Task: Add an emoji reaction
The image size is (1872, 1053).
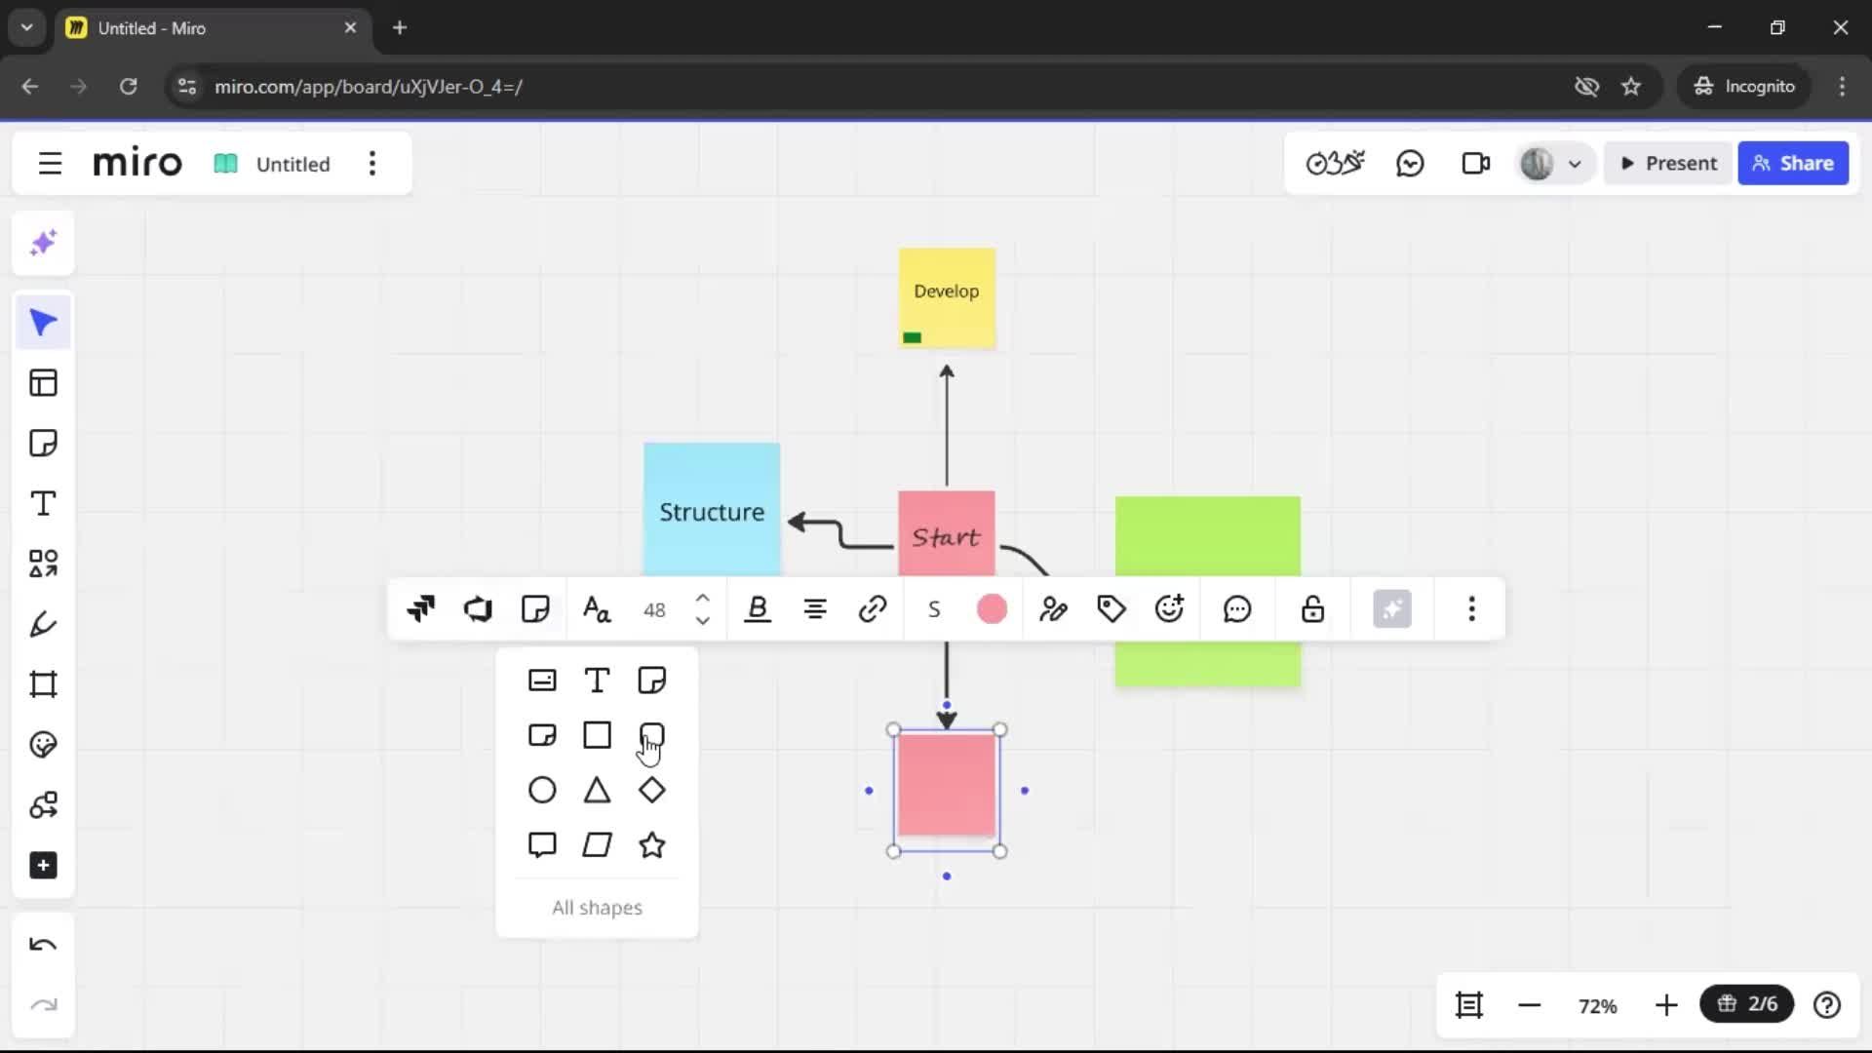Action: click(1169, 609)
